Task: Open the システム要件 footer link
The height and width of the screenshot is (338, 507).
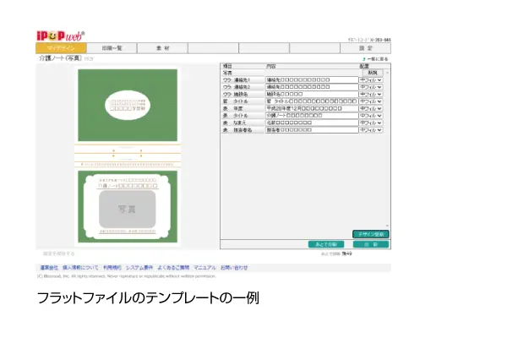Action: point(139,268)
